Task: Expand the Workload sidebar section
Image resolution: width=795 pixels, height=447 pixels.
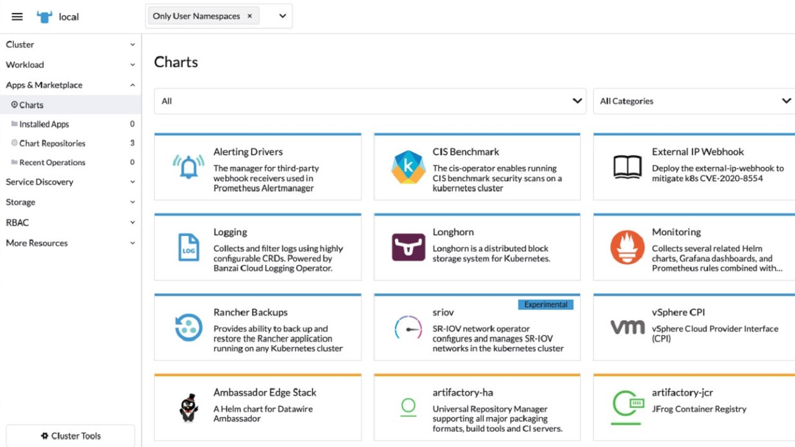Action: point(70,65)
